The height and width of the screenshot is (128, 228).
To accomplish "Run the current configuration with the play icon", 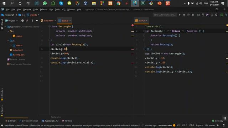I will [180, 15].
